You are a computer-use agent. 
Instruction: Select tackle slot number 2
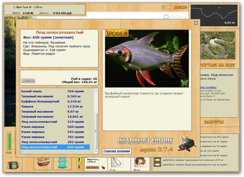click(79, 160)
